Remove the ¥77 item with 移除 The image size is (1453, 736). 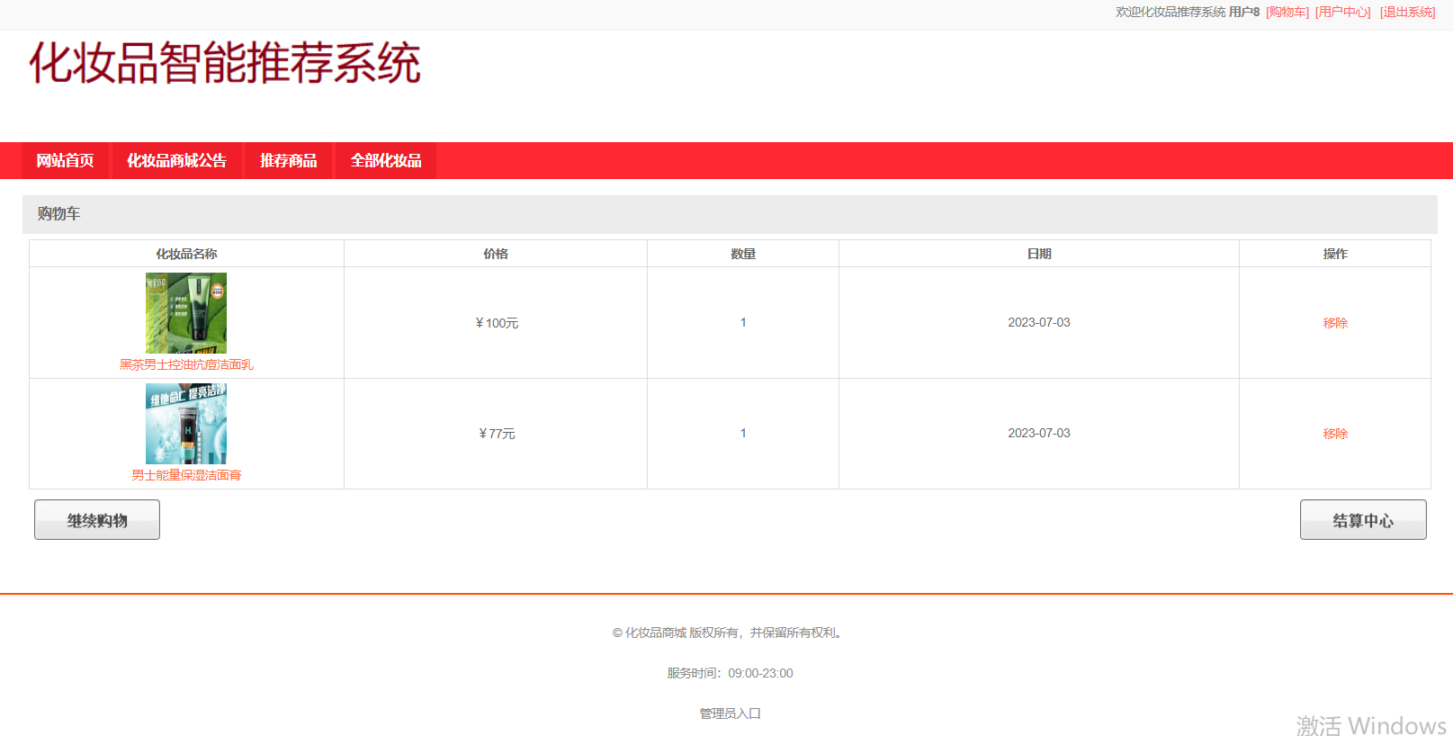tap(1335, 434)
